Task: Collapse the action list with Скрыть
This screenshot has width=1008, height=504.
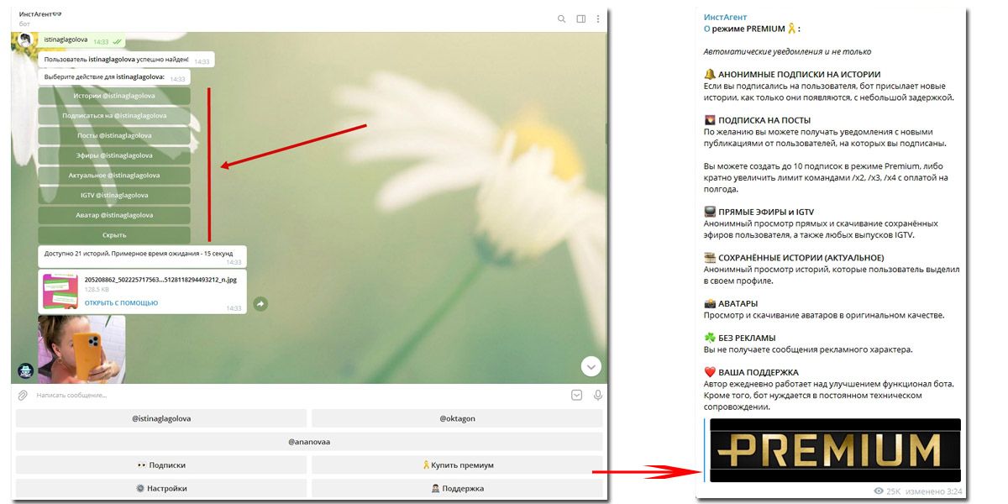Action: [x=114, y=235]
